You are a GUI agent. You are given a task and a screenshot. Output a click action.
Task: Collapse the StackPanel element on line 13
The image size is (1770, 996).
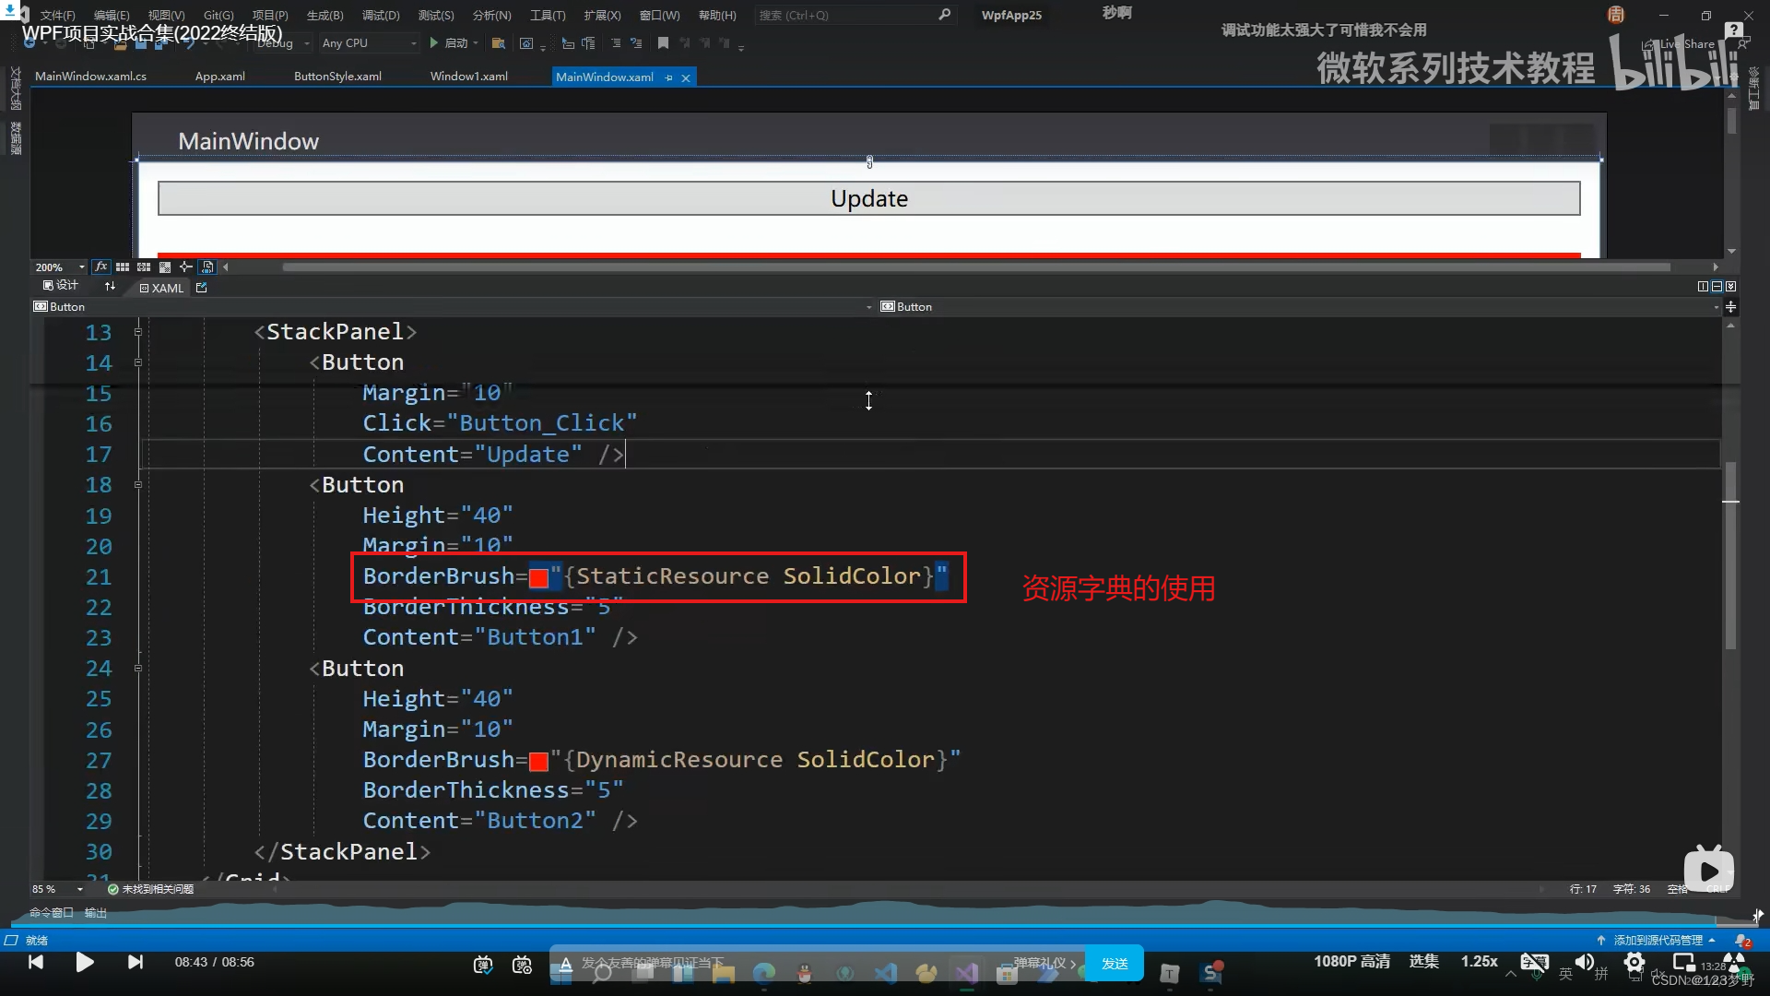(137, 332)
